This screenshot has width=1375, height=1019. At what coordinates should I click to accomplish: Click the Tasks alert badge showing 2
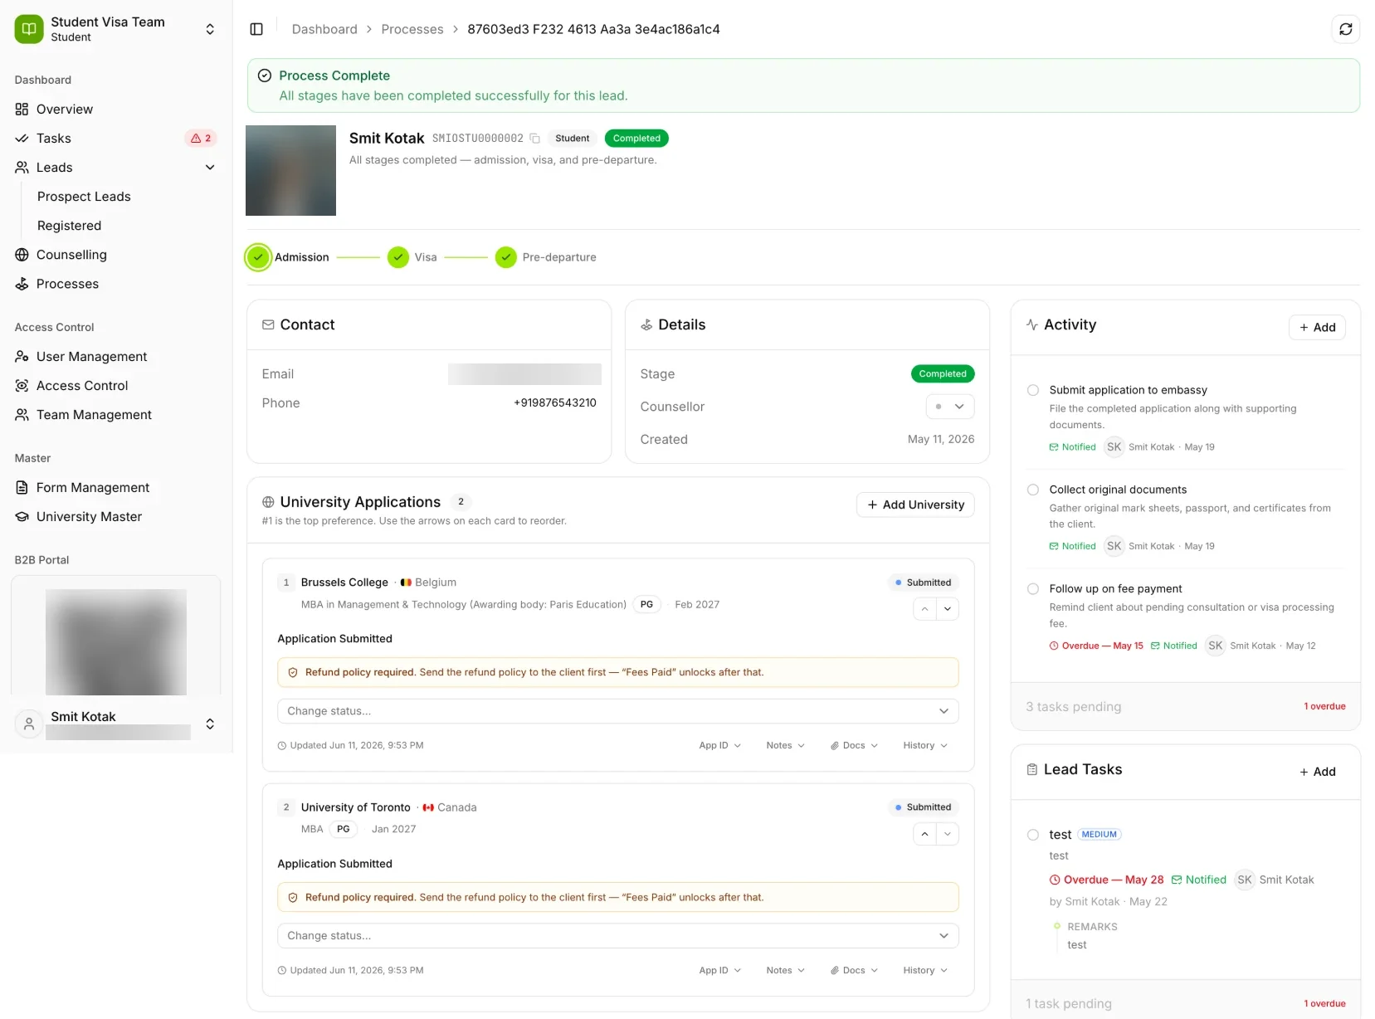201,139
